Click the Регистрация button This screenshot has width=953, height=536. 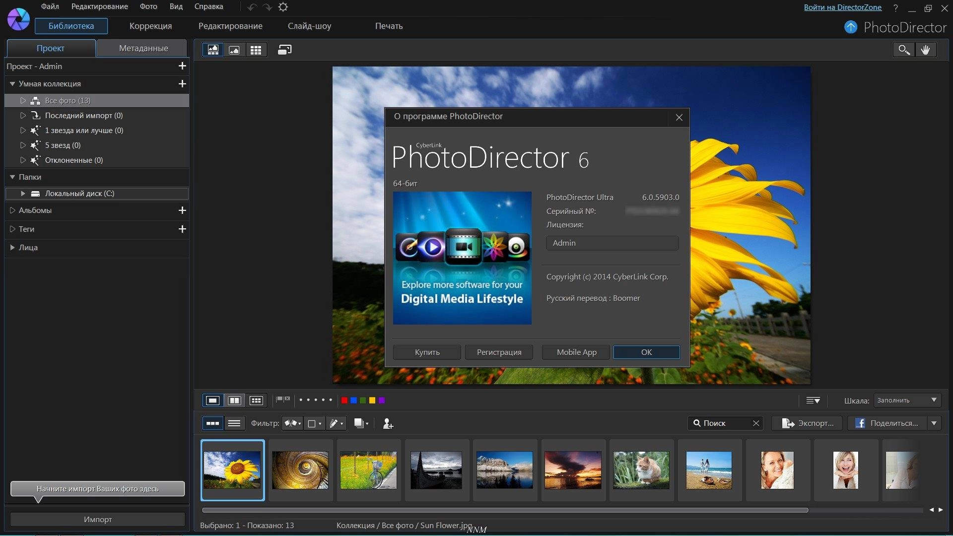499,352
